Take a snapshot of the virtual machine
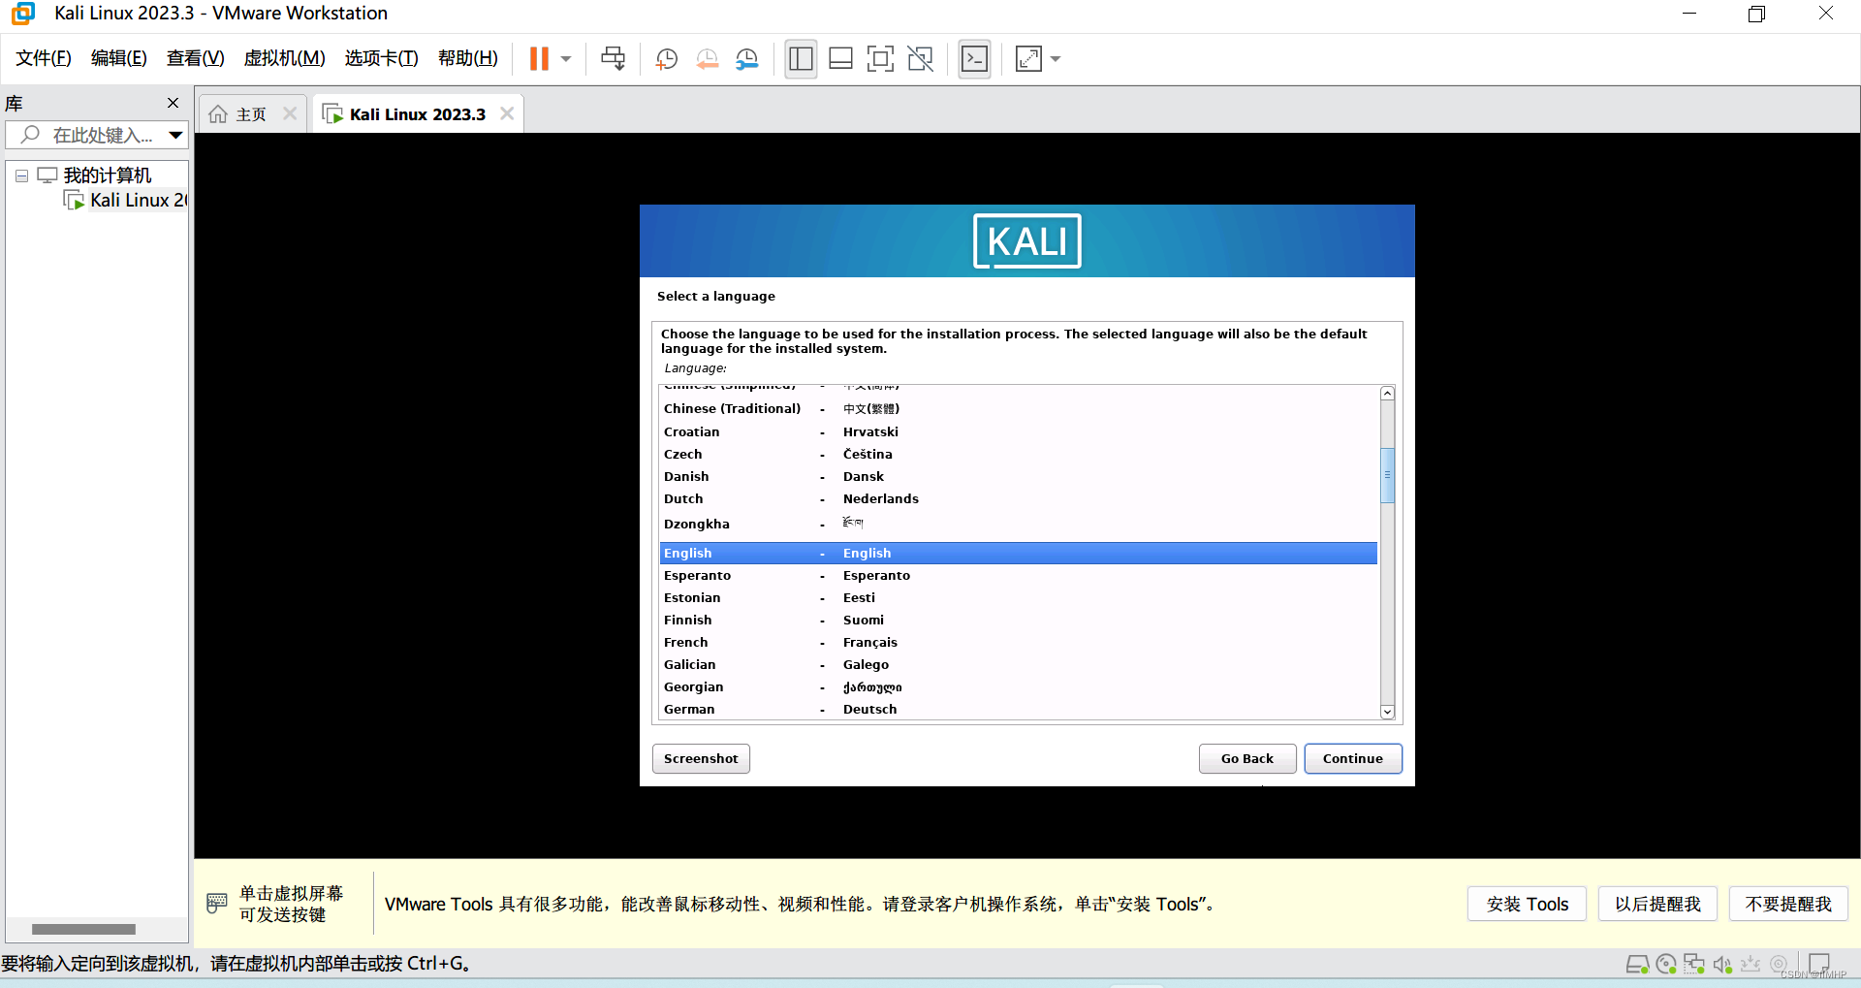Viewport: 1861px width, 988px height. pyautogui.click(x=666, y=59)
